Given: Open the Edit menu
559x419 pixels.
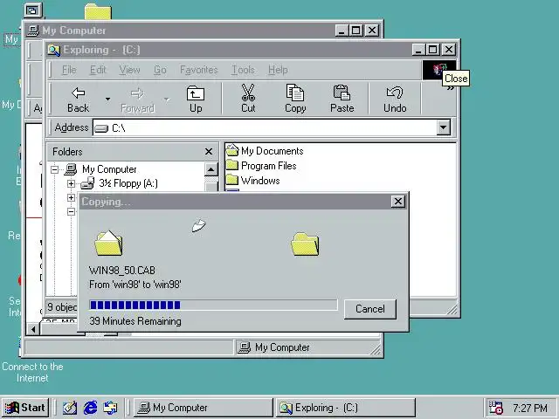Looking at the screenshot, I should (x=98, y=70).
